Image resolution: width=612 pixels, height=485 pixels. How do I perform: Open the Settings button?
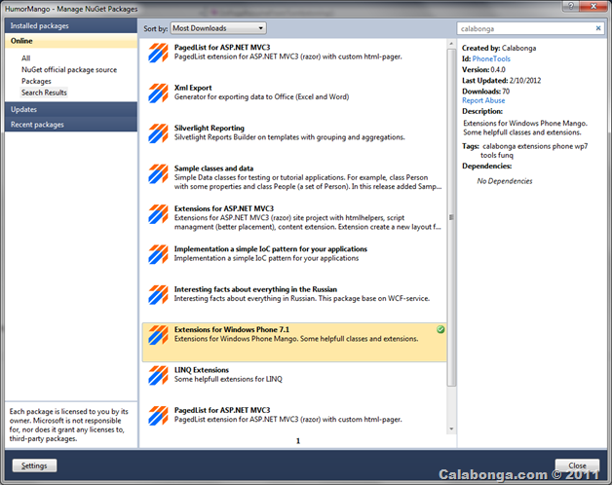point(34,466)
